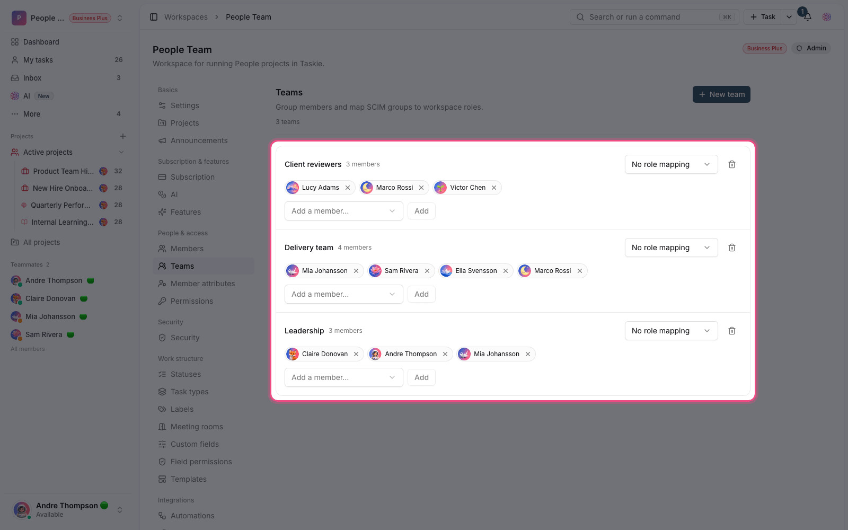Toggle the sidebar panel icon
848x530 pixels.
[x=154, y=17]
